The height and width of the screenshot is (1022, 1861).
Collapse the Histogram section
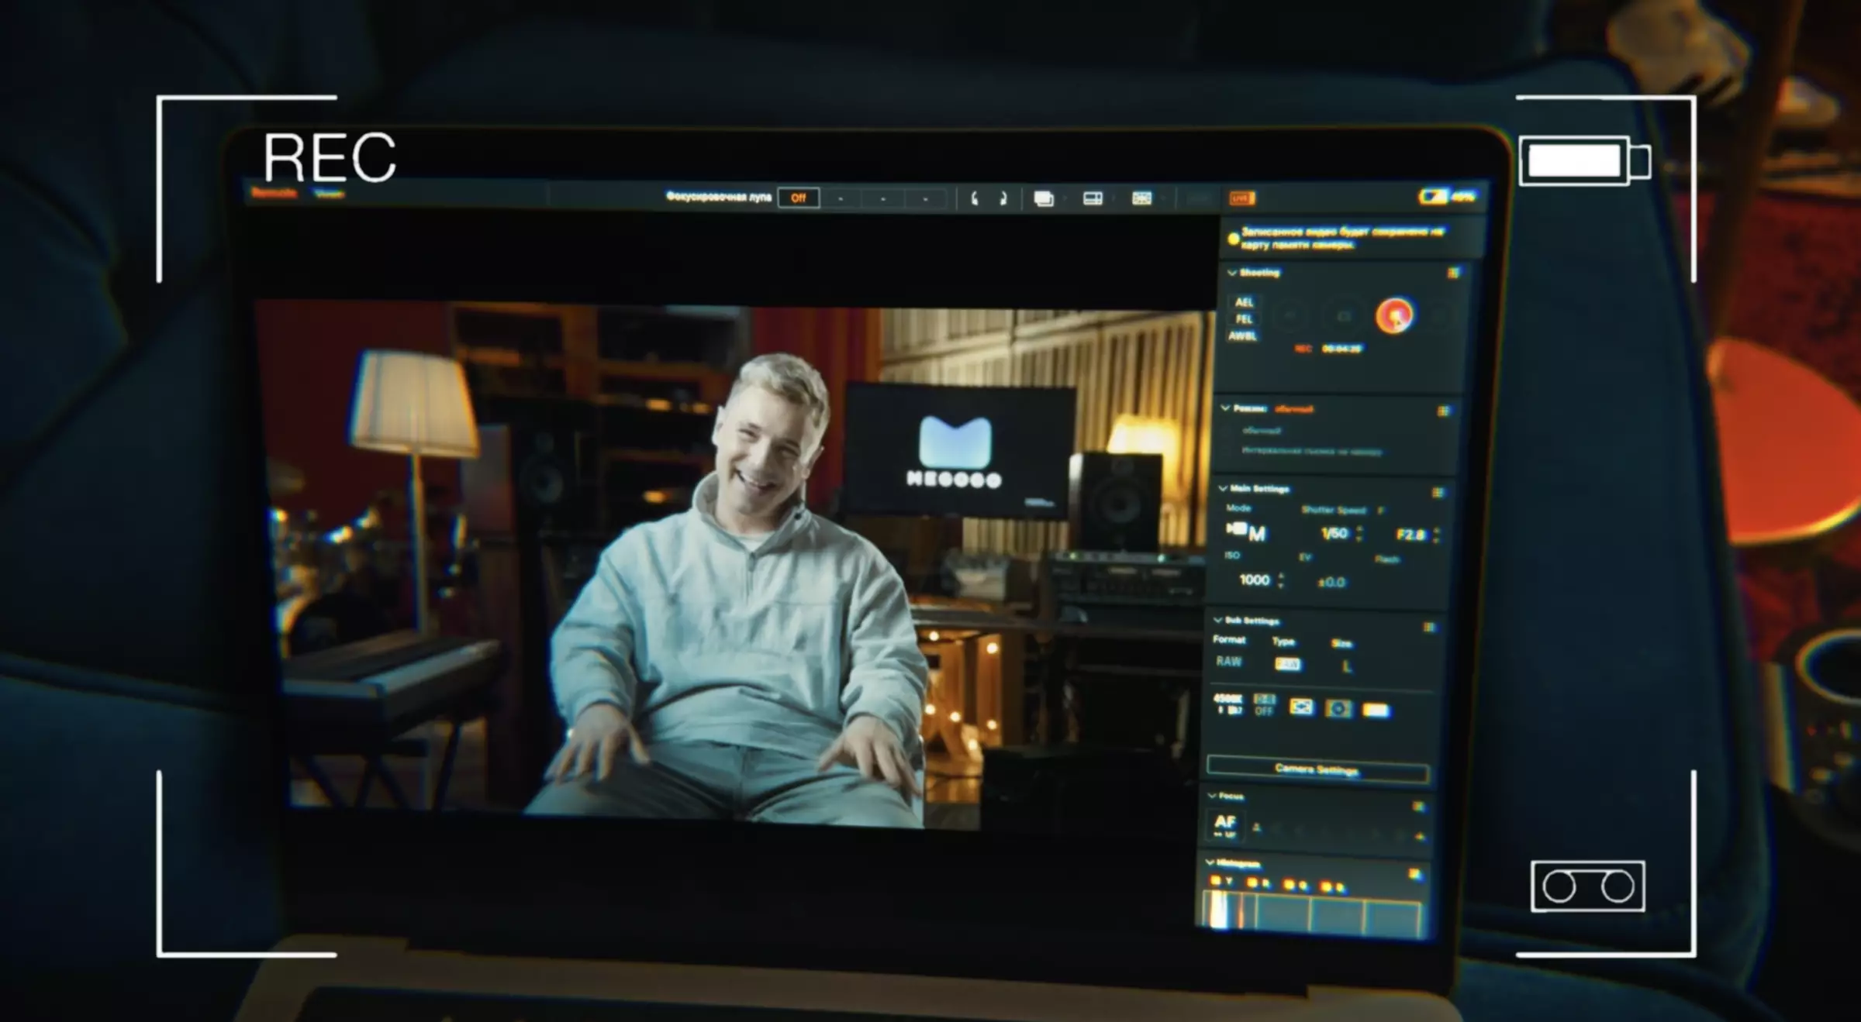pos(1210,862)
